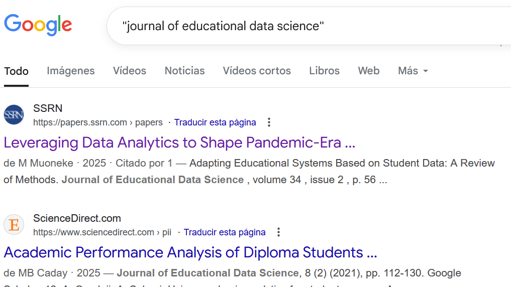511x287 pixels.
Task: Click the papers.ssrn.com URL breadcrumb
Action: click(x=98, y=122)
